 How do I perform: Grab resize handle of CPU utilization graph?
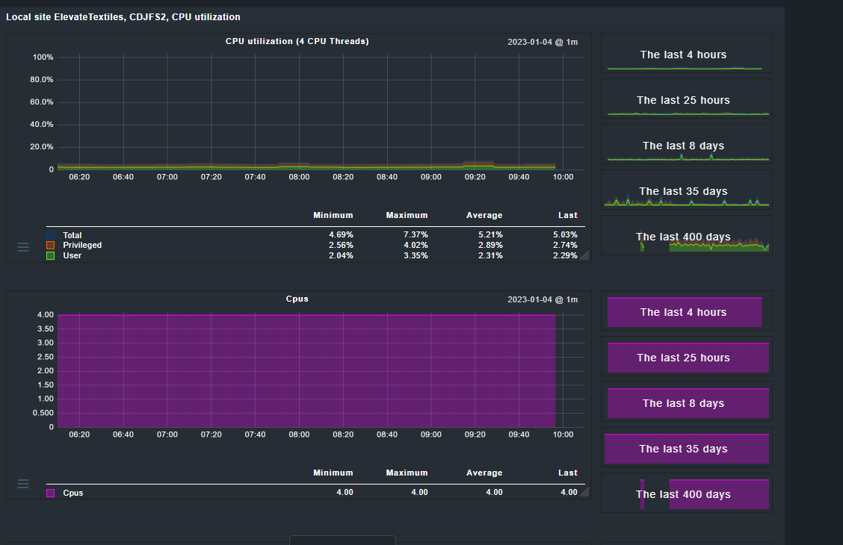pyautogui.click(x=584, y=255)
